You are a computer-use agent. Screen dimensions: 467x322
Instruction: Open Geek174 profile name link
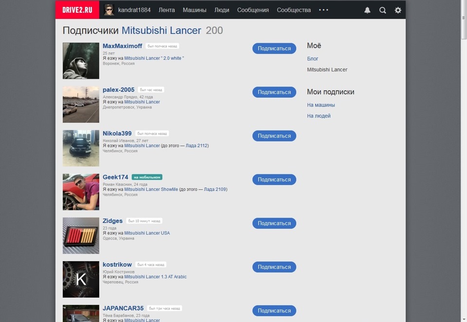pos(115,177)
